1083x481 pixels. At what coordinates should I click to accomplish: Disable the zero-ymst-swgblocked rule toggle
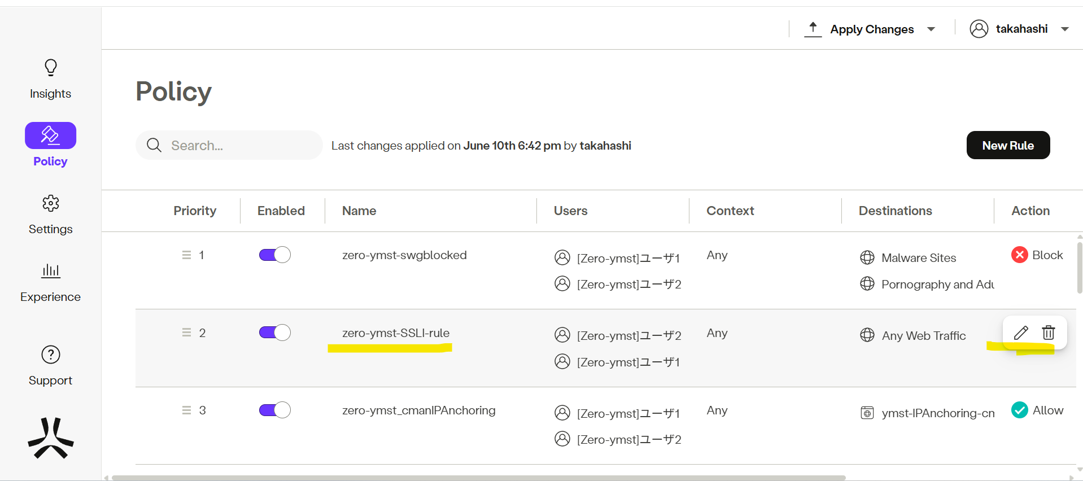point(274,255)
